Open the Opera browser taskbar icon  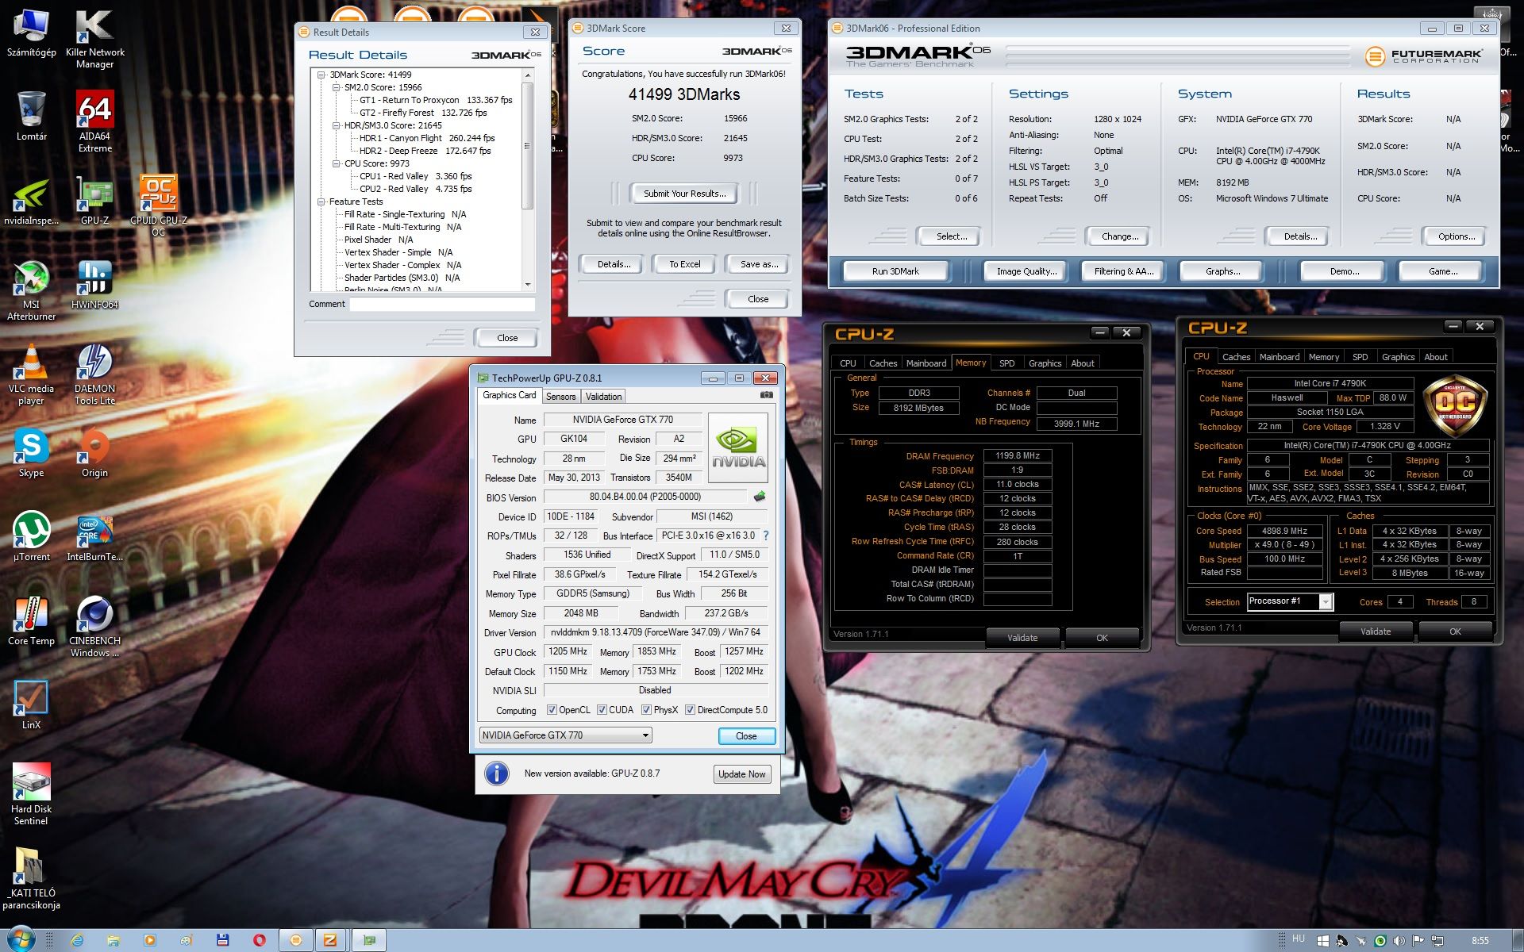click(260, 940)
